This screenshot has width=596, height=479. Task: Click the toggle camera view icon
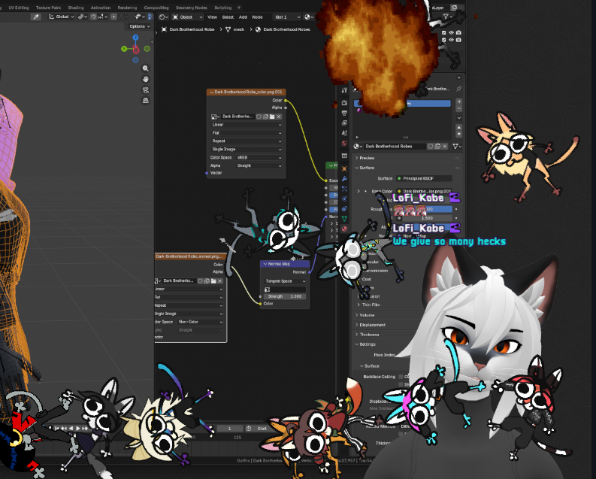(x=146, y=89)
